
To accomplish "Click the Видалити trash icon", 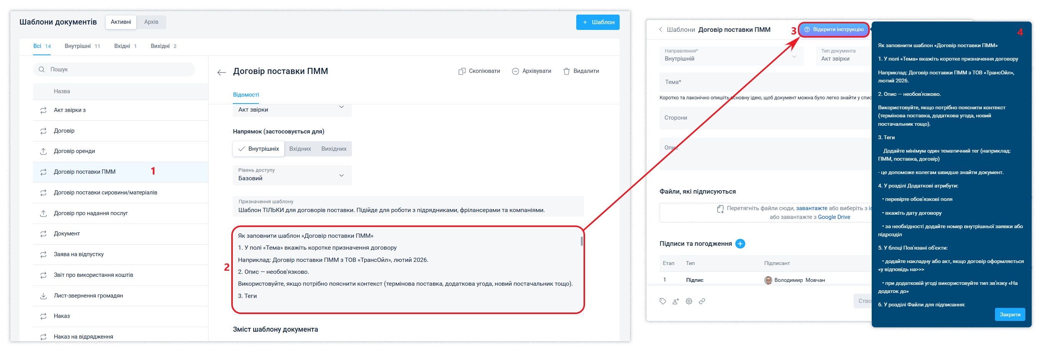I will coord(566,71).
